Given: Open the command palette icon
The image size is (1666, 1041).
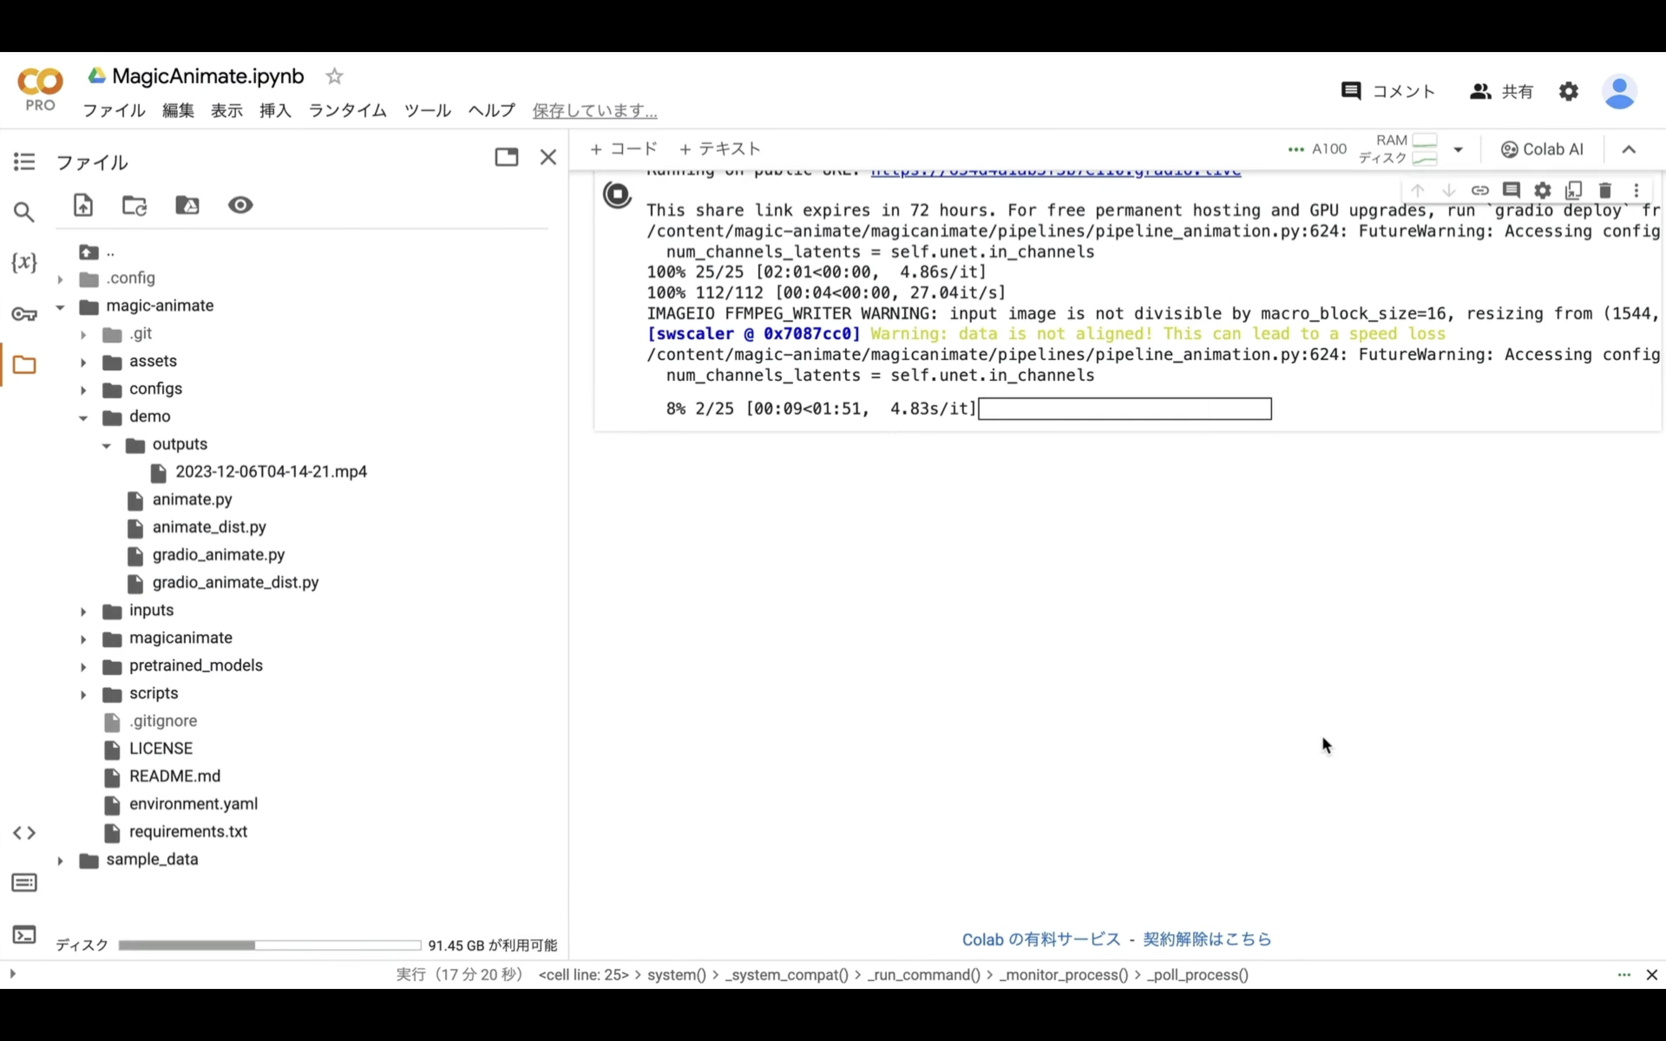Looking at the screenshot, I should point(24,883).
